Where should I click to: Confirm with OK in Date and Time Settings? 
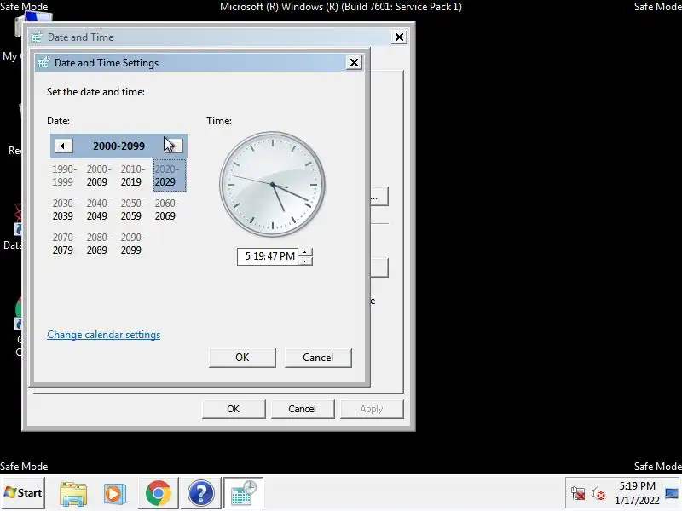[242, 358]
